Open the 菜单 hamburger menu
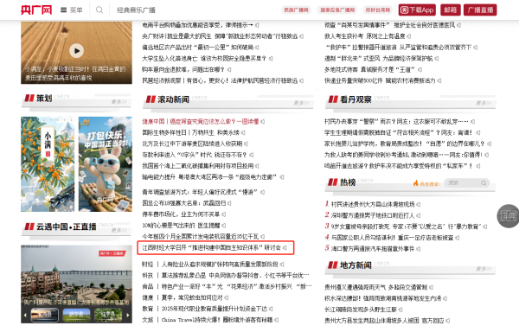The height and width of the screenshot is (332, 519). click(x=71, y=10)
